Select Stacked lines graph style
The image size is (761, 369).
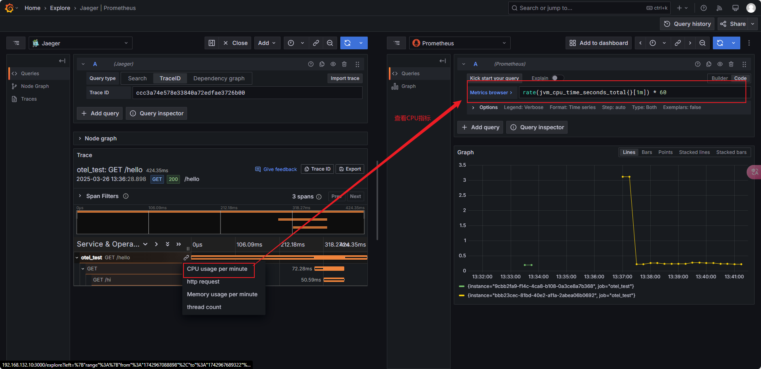695,152
